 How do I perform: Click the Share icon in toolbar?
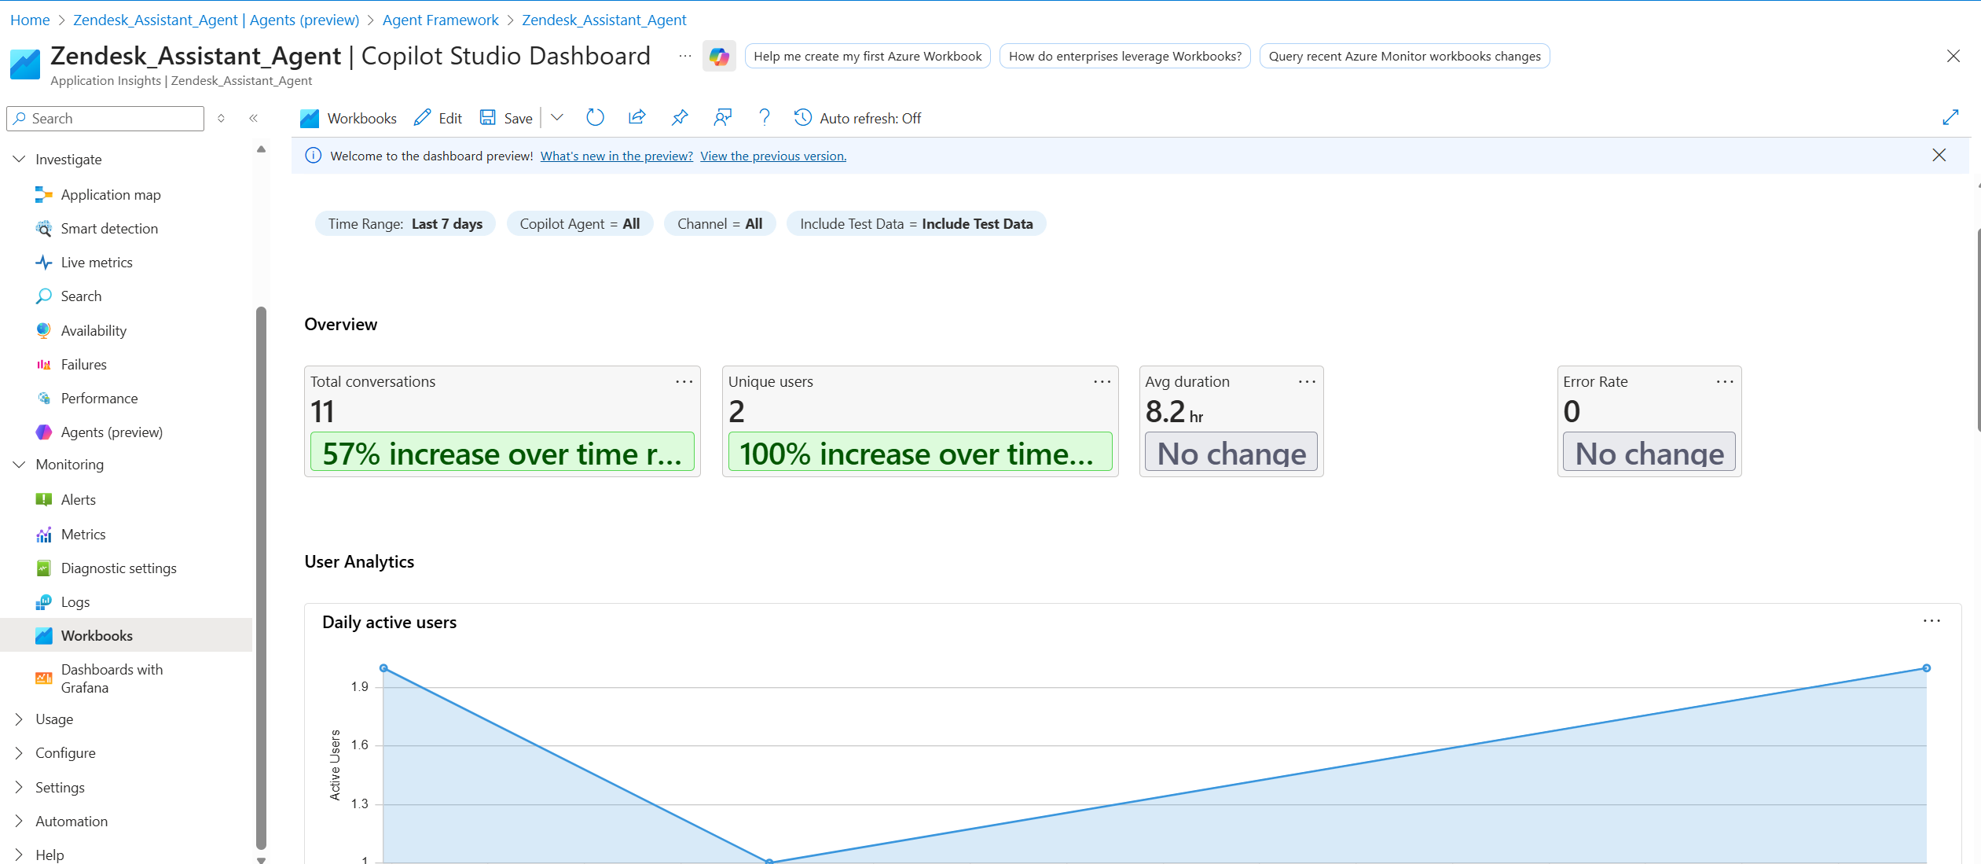click(x=636, y=118)
